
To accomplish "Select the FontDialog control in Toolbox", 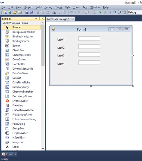I will click(21, 124).
